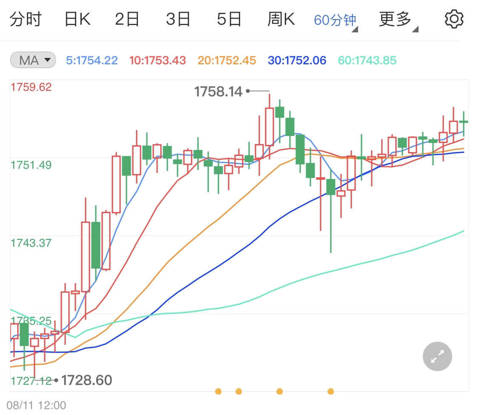Open the chart settings gear
This screenshot has width=479, height=415.
coord(454,18)
